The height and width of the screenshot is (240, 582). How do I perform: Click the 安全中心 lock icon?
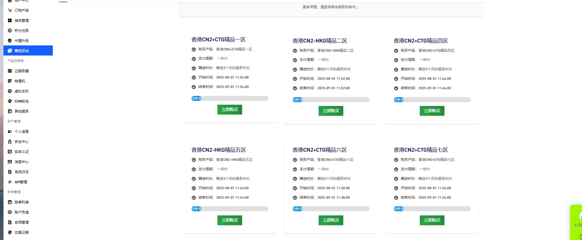coord(10,142)
